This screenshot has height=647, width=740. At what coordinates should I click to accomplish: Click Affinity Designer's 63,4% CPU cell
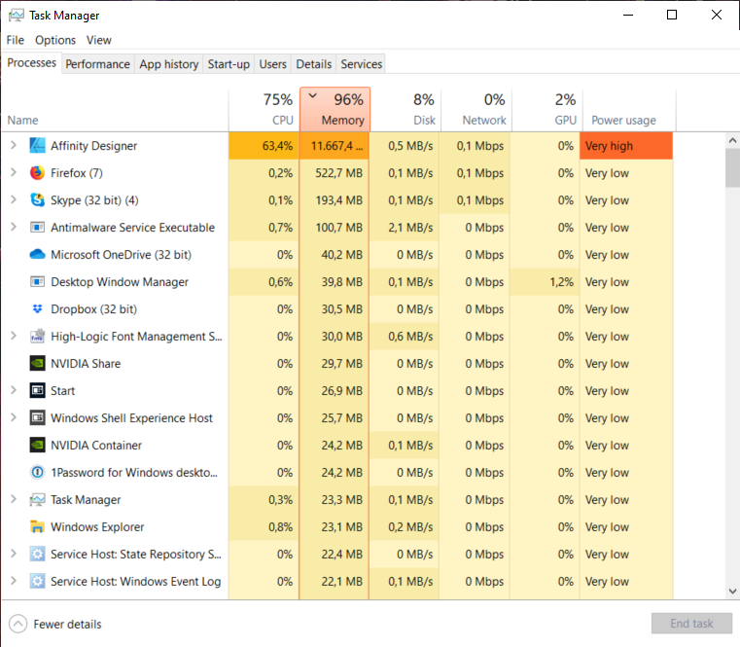(264, 146)
